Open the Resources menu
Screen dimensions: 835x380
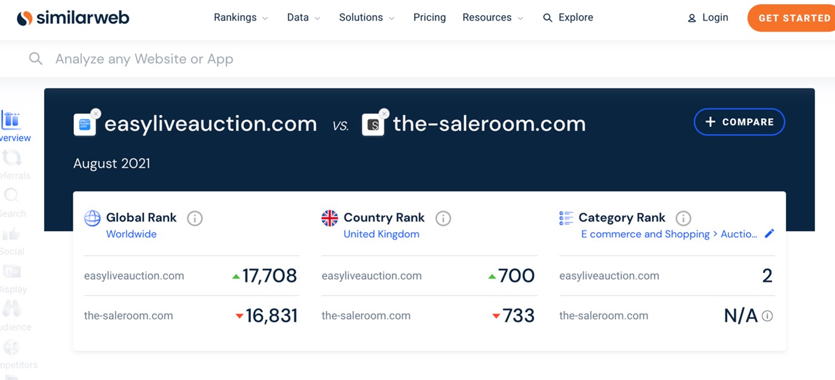[x=492, y=18]
